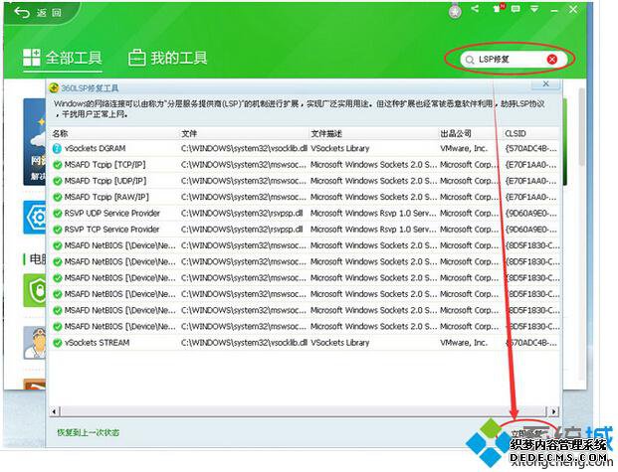This screenshot has width=618, height=472.
Task: Click the magnifier icon in search box
Action: [x=470, y=60]
